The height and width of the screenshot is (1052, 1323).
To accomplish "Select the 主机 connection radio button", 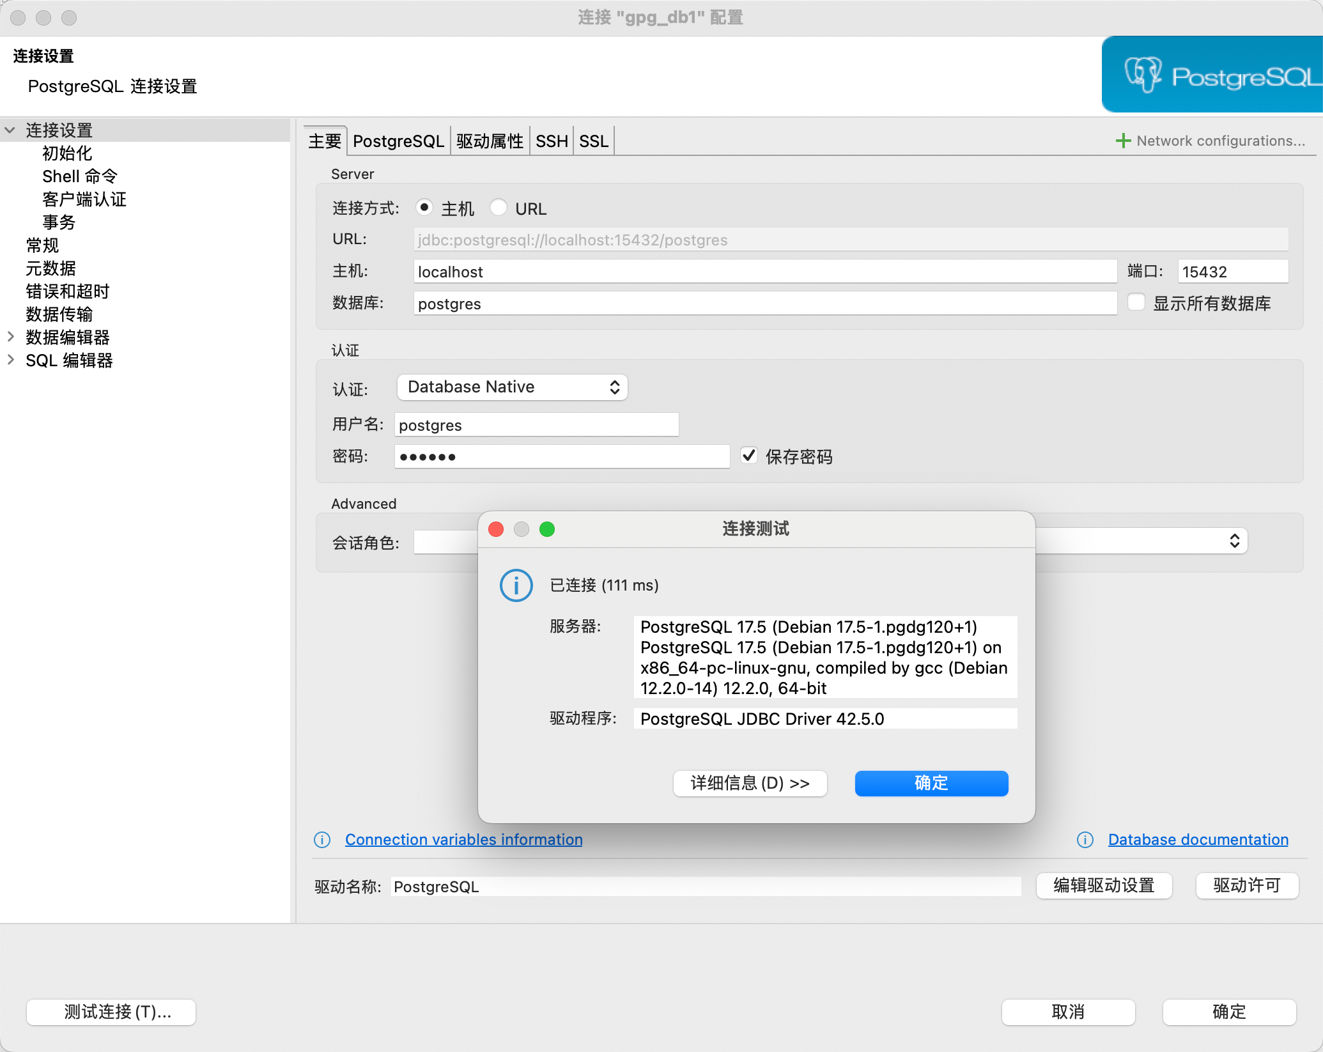I will pyautogui.click(x=424, y=208).
